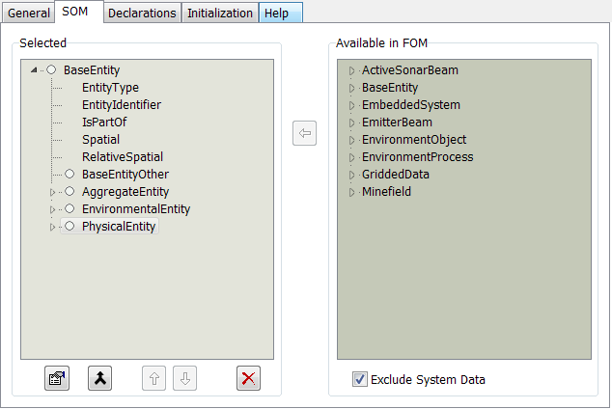Open the Declarations tab
The image size is (612, 409).
pos(142,14)
